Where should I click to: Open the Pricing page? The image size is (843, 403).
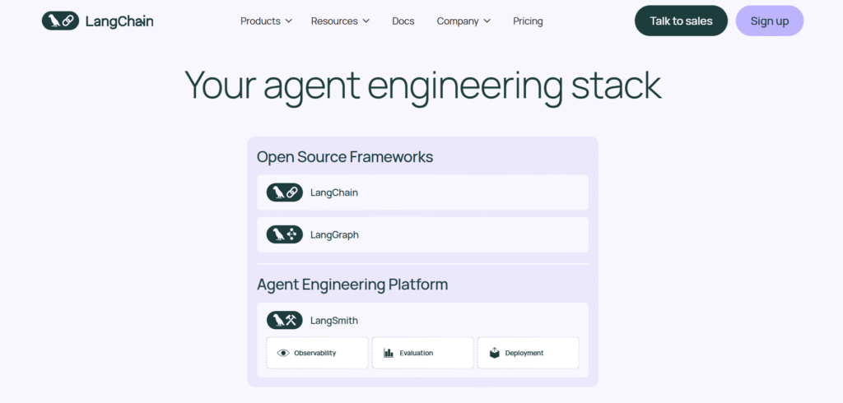pyautogui.click(x=528, y=21)
